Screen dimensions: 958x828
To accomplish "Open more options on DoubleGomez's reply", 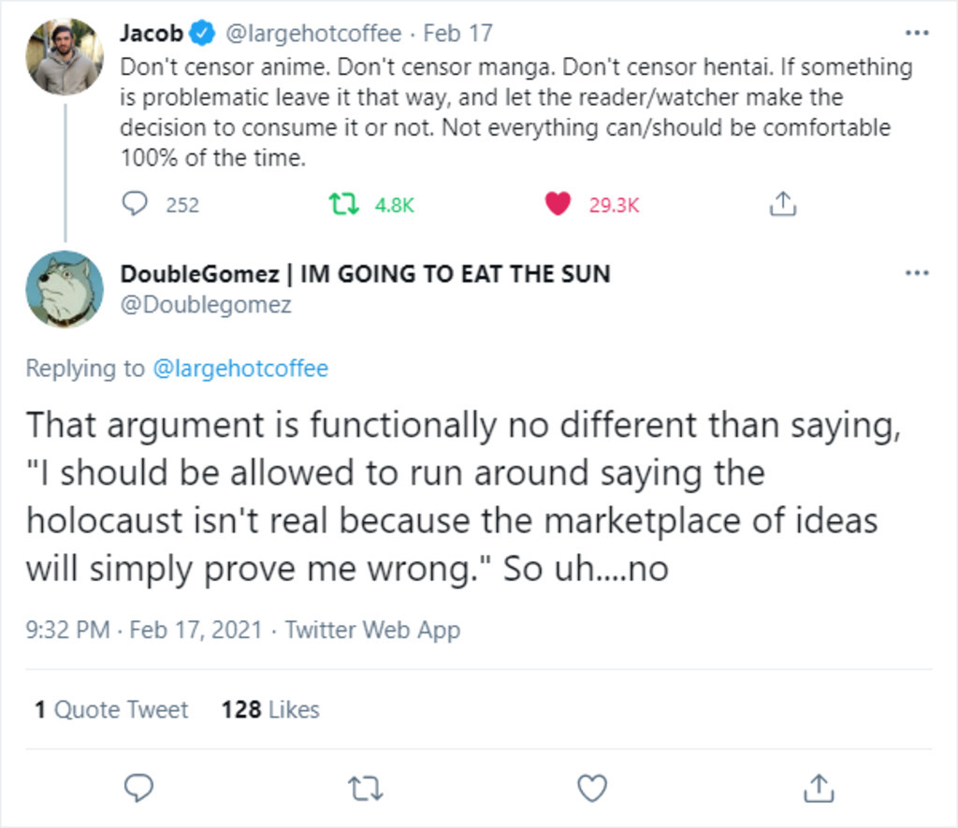I will coord(917,273).
